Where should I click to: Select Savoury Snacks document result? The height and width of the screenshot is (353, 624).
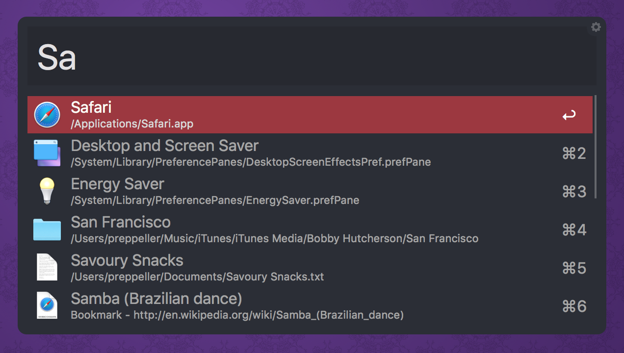point(127,261)
